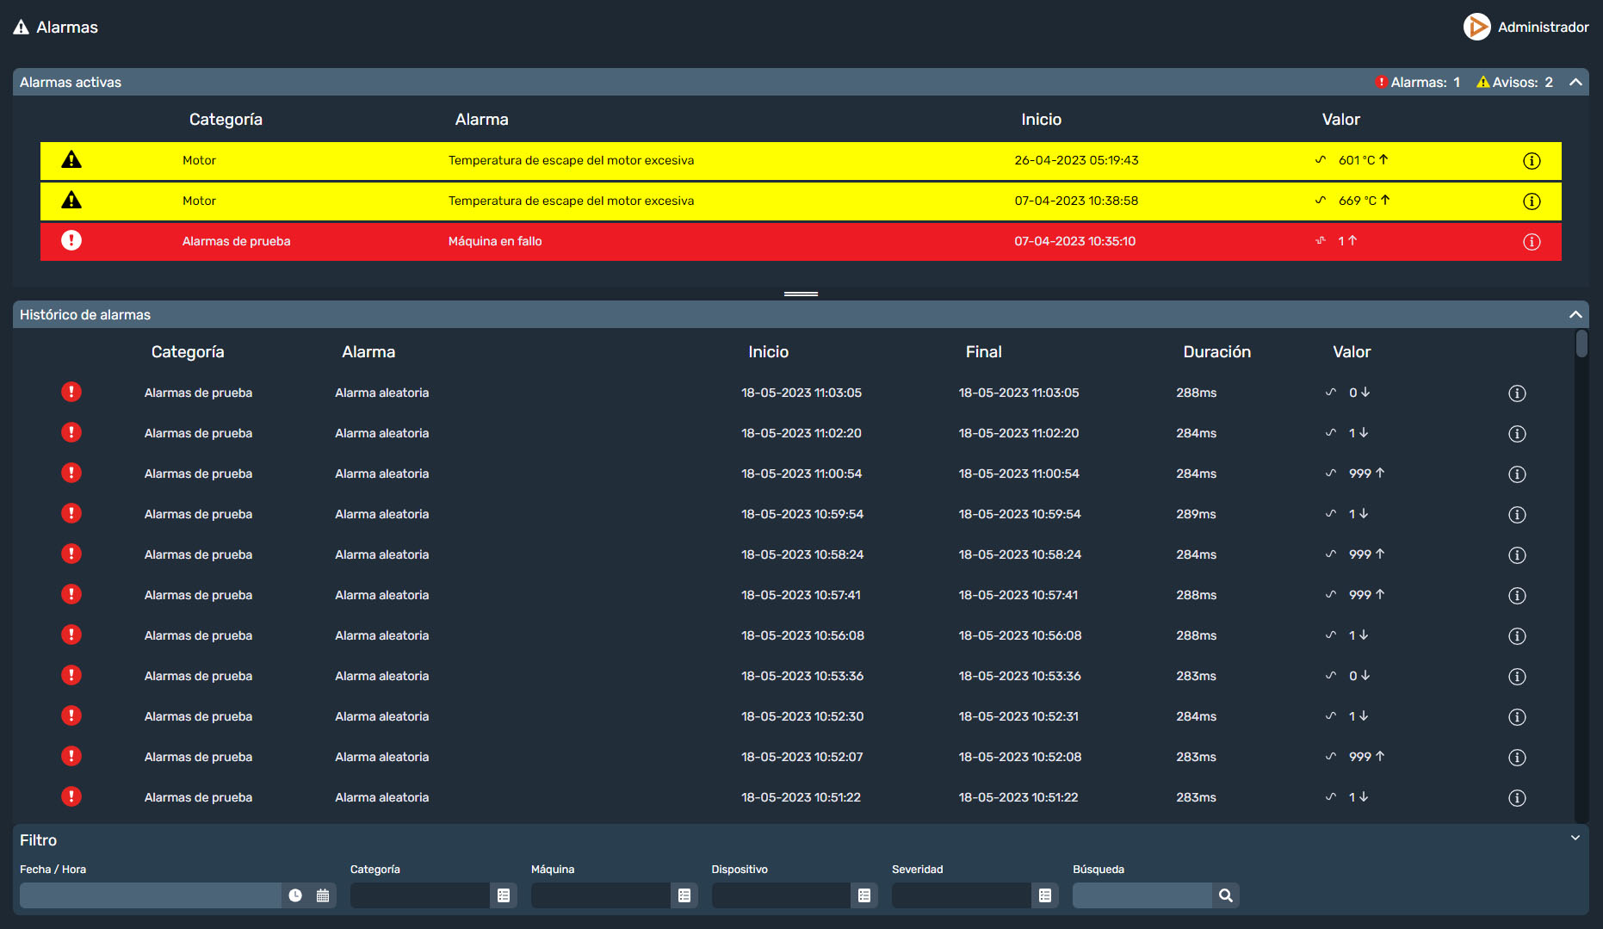Click red alert icon of history row 11:03:05
Screen dimensions: 1603x929
point(71,392)
